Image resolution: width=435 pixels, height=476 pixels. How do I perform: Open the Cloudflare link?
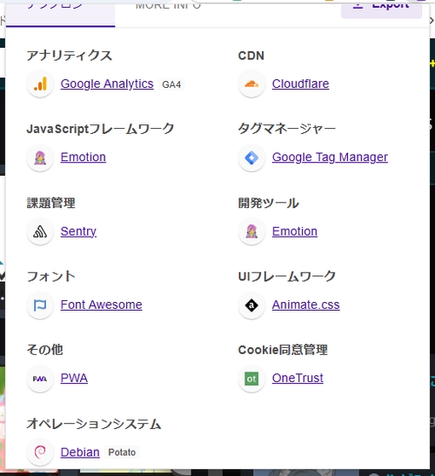click(300, 84)
